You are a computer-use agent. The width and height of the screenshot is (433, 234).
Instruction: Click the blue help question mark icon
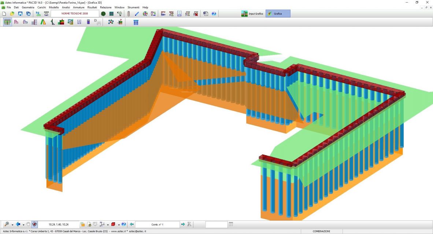[214, 14]
